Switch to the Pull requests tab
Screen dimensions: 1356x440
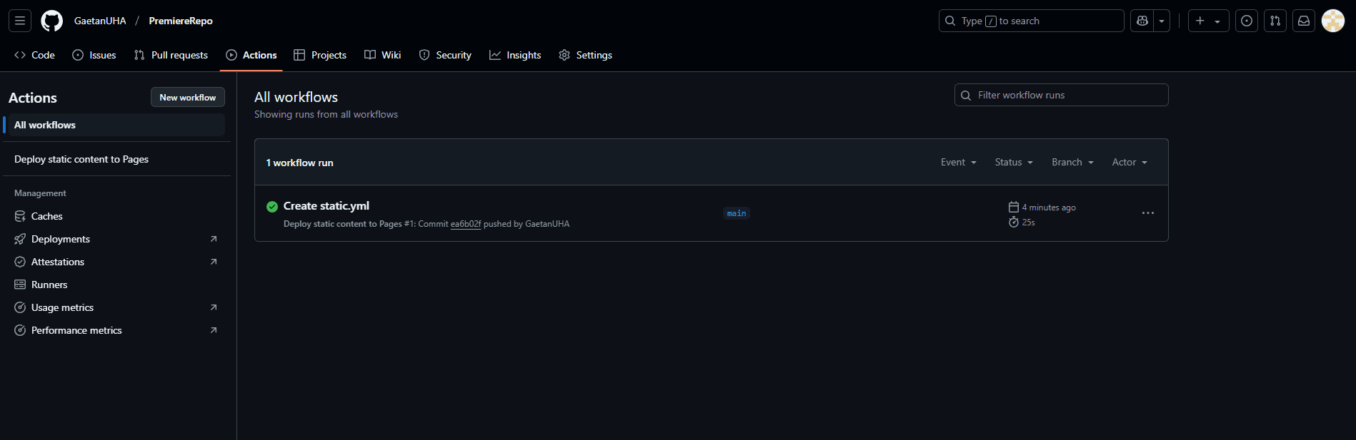tap(171, 55)
